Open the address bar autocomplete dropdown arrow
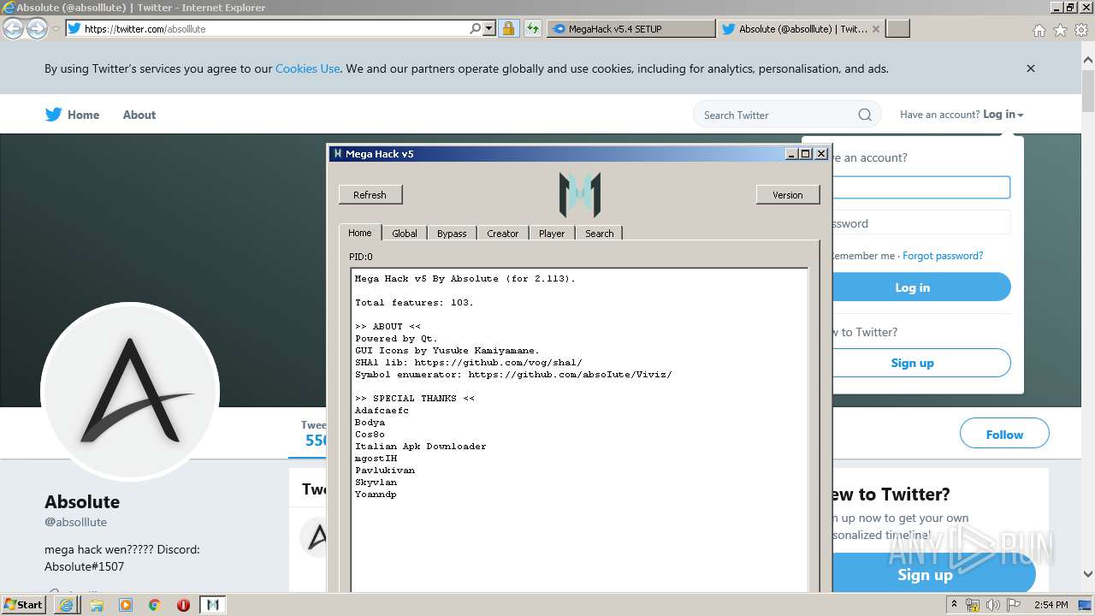The height and width of the screenshot is (616, 1095). pyautogui.click(x=489, y=28)
